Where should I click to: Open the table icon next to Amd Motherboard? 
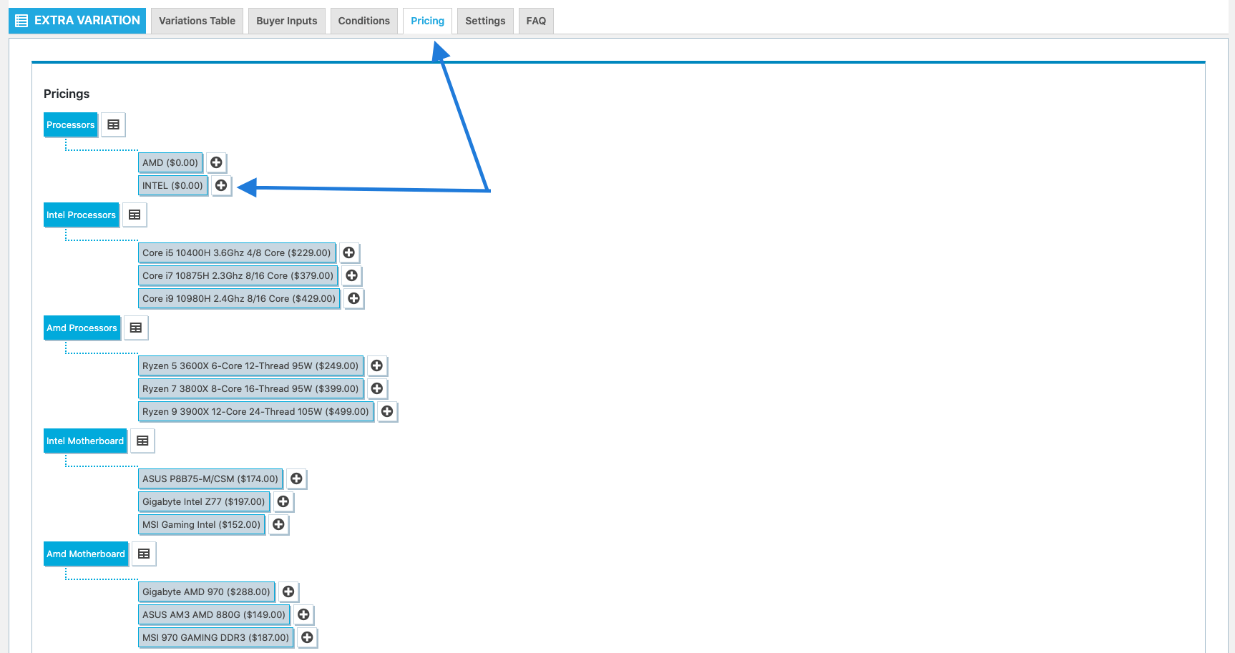pyautogui.click(x=144, y=554)
